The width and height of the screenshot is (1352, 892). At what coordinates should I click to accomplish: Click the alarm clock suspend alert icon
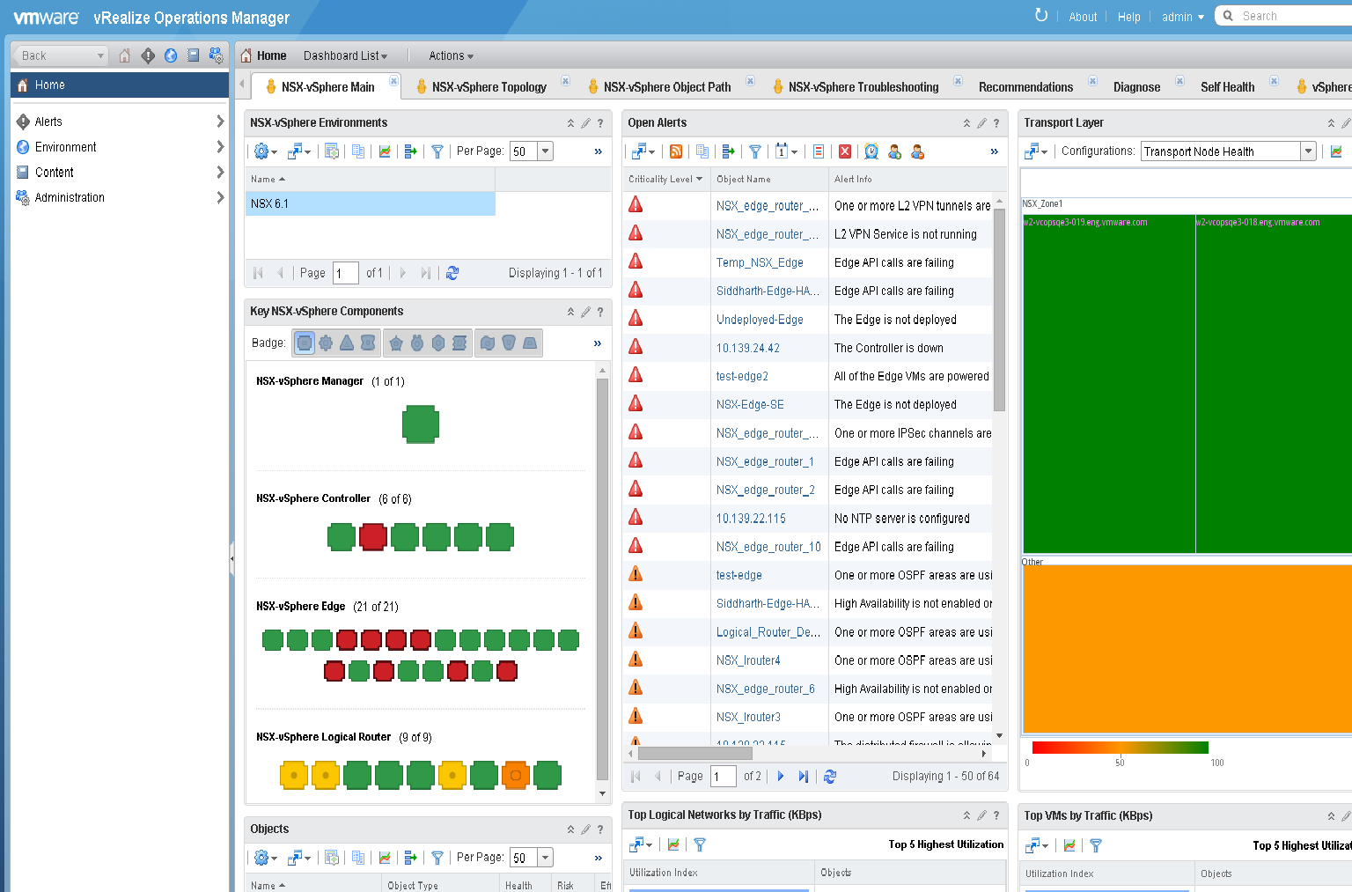871,151
